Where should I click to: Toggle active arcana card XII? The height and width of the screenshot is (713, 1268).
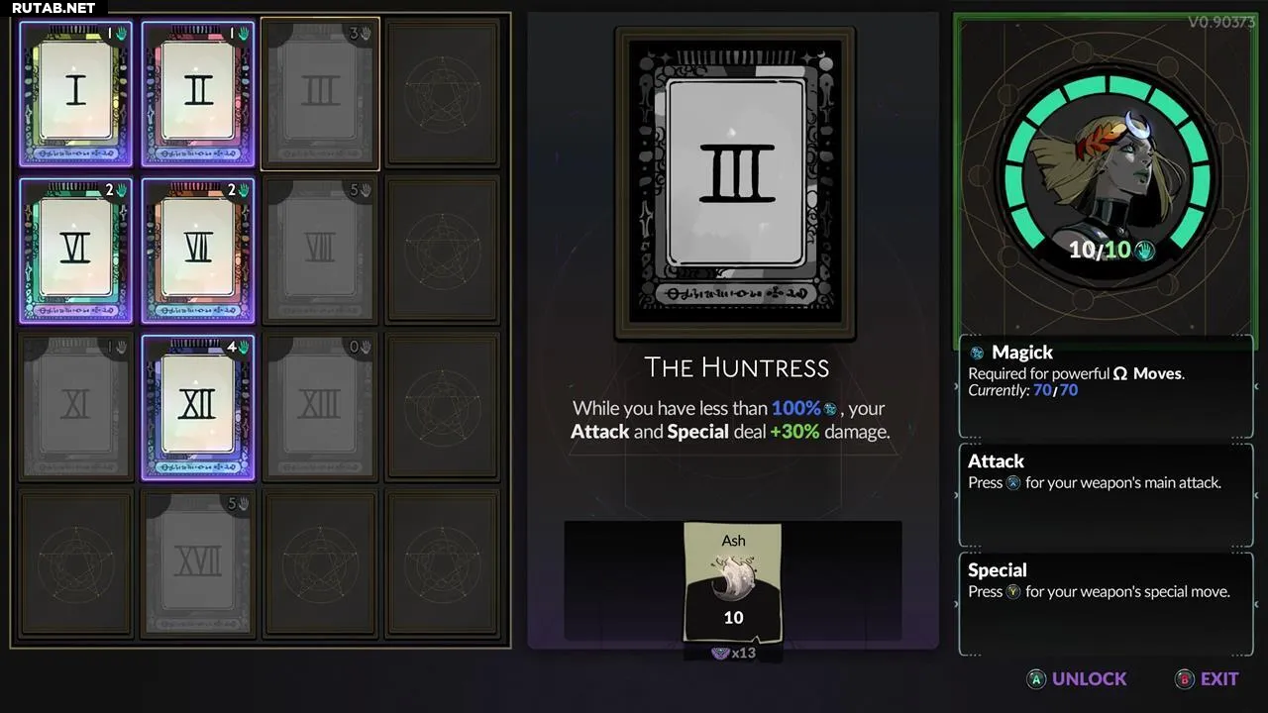tap(198, 407)
